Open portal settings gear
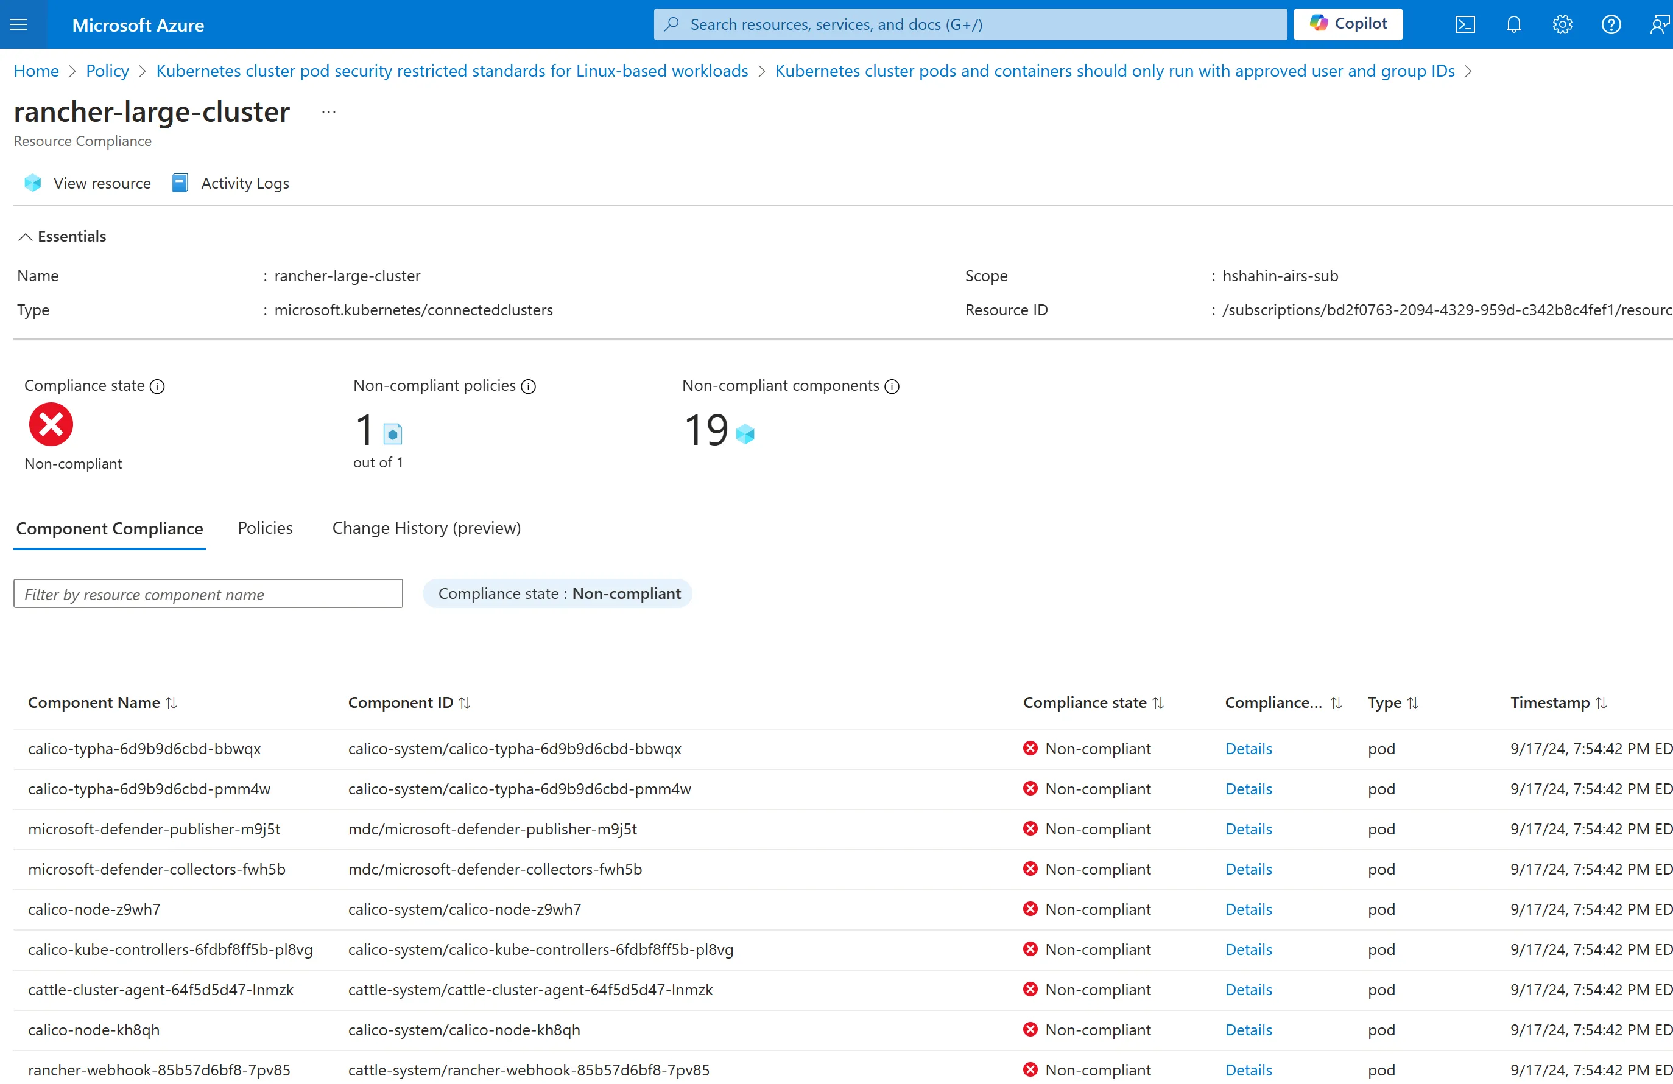This screenshot has height=1084, width=1673. [x=1562, y=24]
